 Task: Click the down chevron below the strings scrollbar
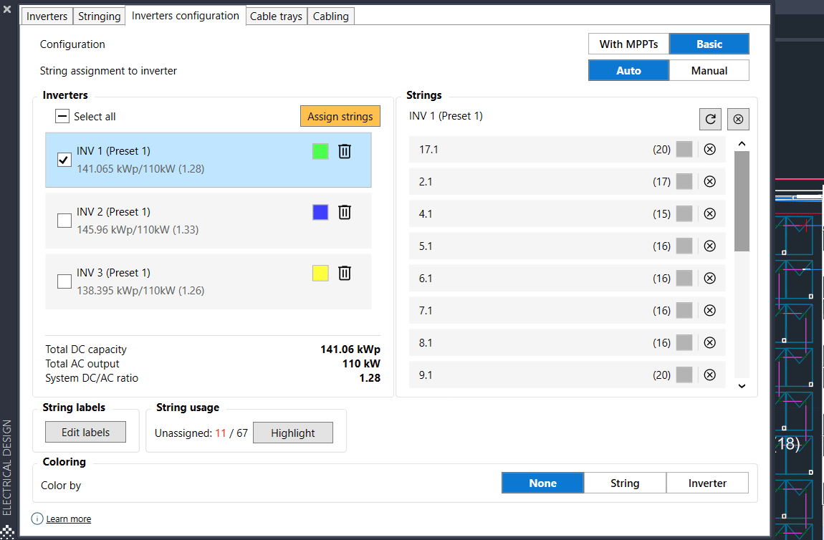click(742, 386)
